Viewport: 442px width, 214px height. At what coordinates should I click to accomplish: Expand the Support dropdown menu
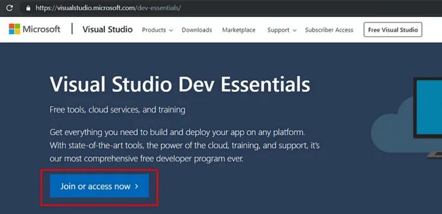282,30
